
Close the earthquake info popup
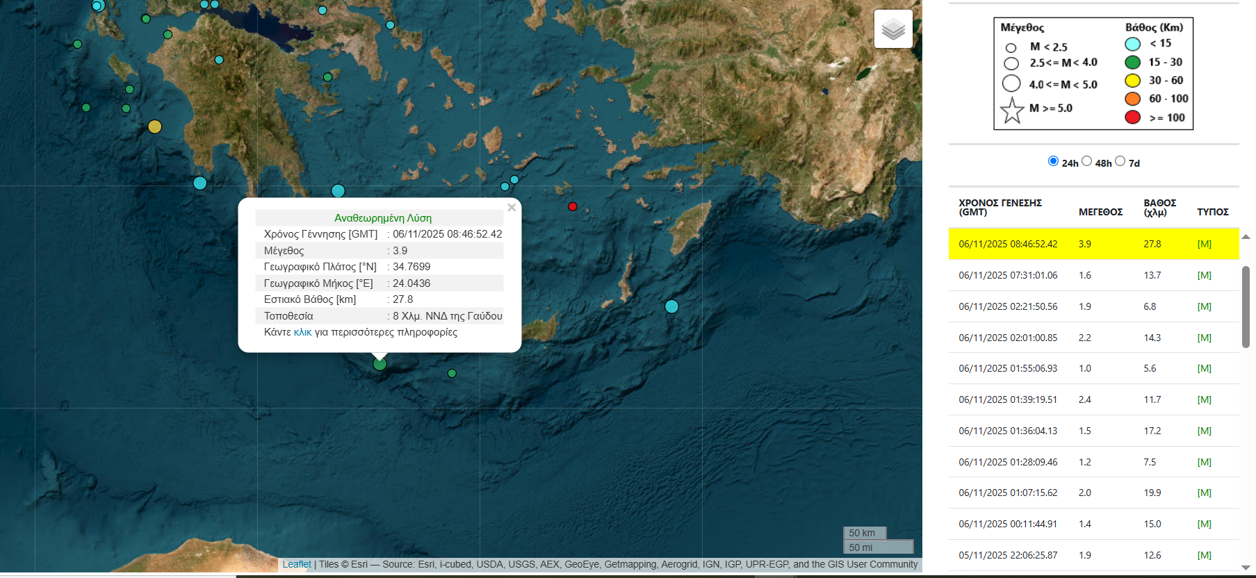(512, 208)
